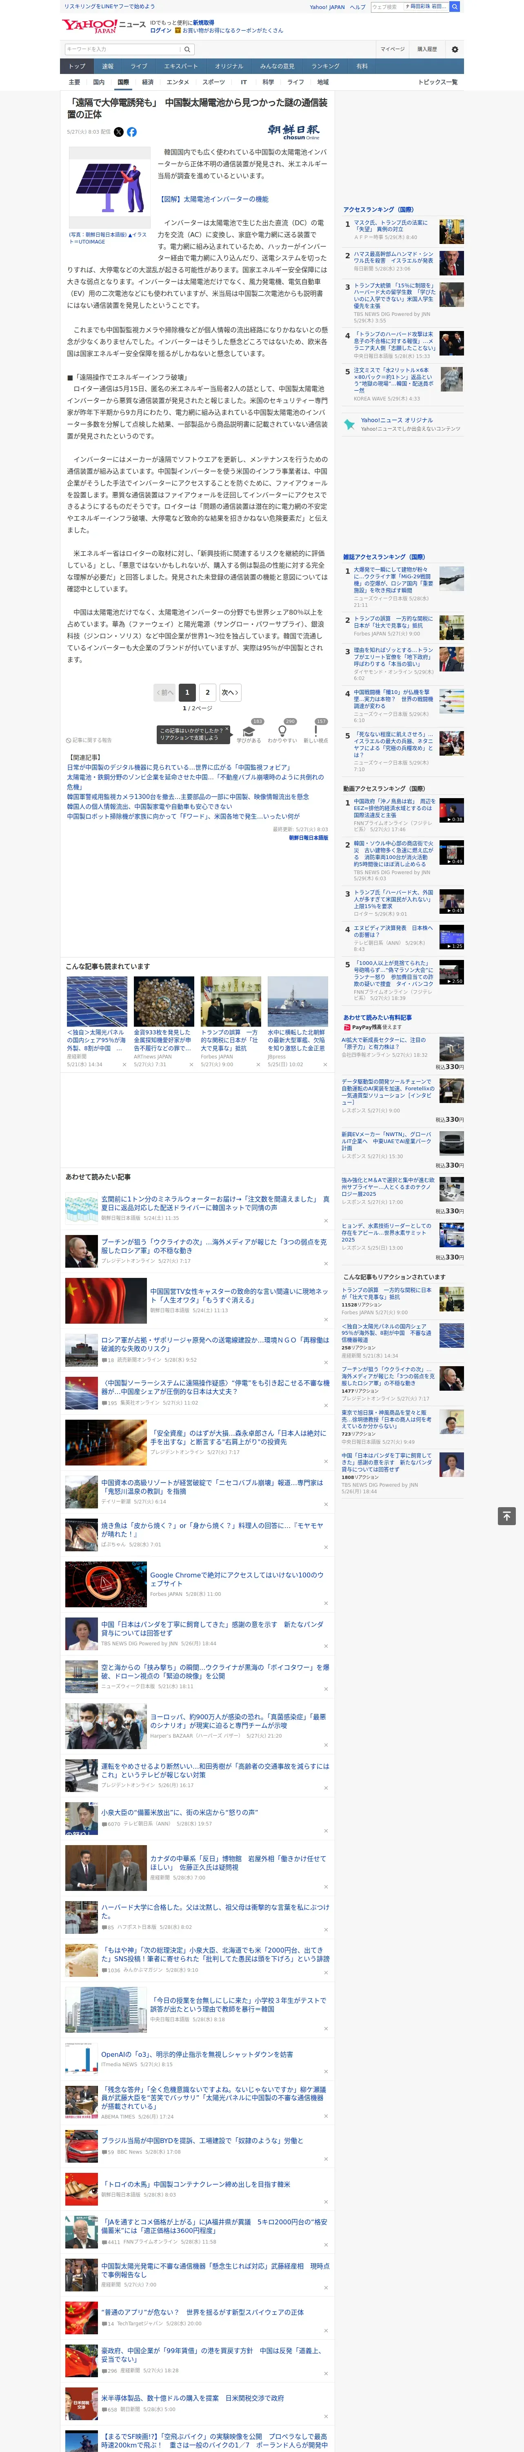Share the article on Facebook
Image resolution: width=524 pixels, height=2452 pixels.
coord(132,132)
